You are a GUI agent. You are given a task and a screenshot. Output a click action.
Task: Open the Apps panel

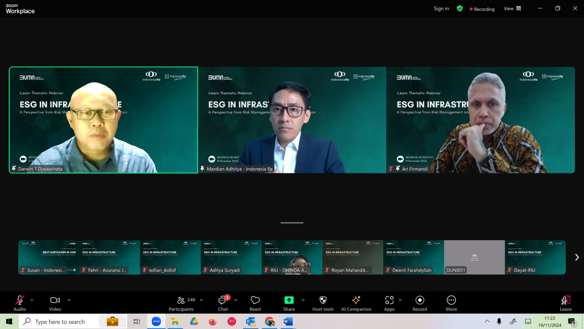[x=389, y=303]
